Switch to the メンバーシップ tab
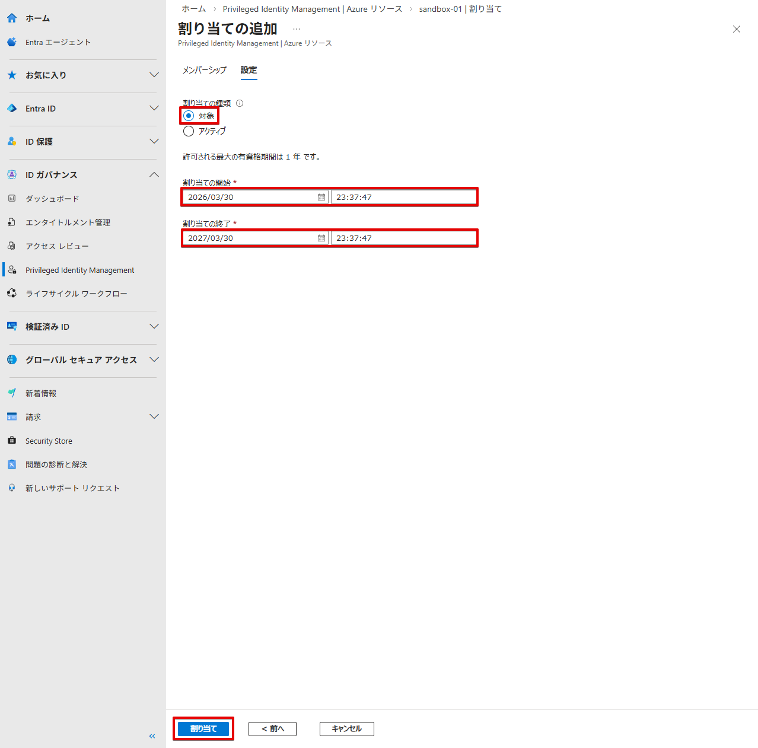This screenshot has height=748, width=758. pyautogui.click(x=204, y=69)
